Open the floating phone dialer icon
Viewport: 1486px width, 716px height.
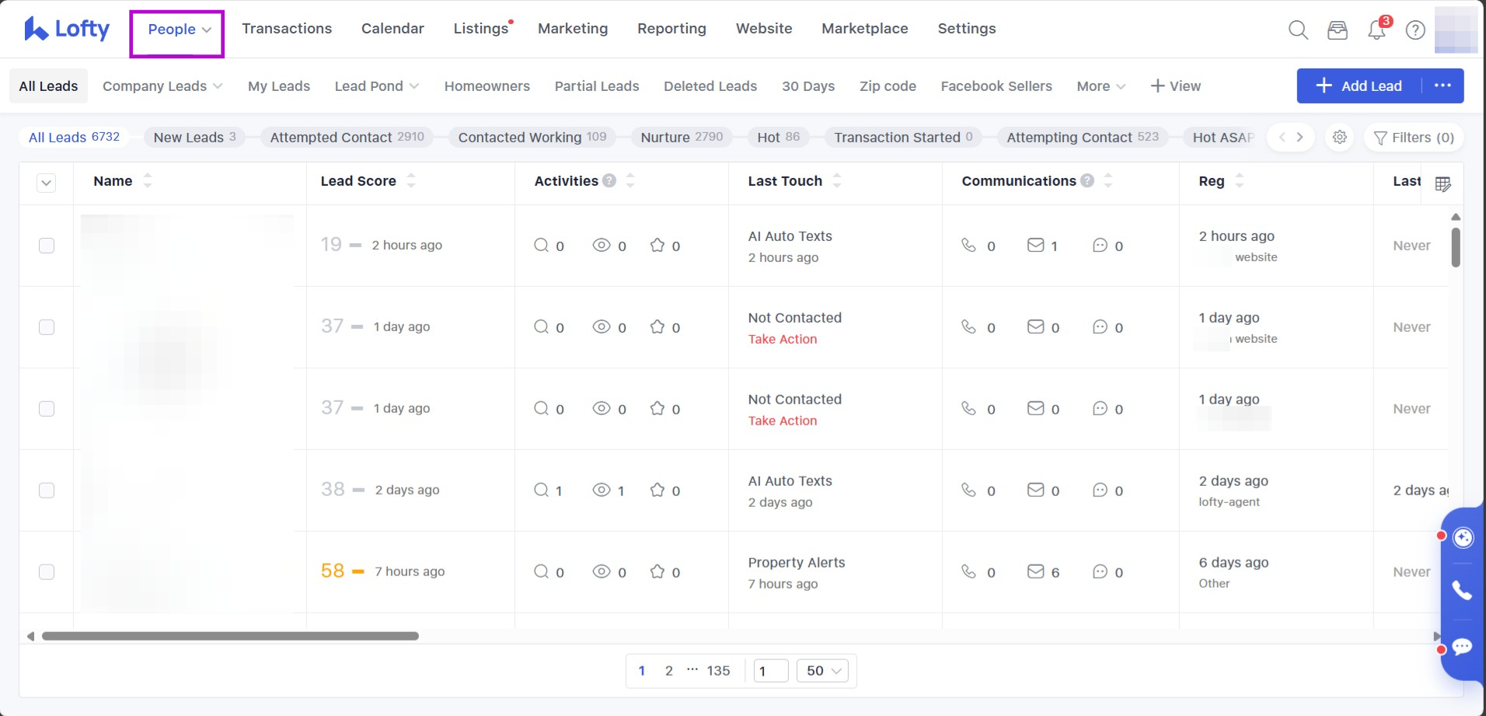pos(1462,591)
